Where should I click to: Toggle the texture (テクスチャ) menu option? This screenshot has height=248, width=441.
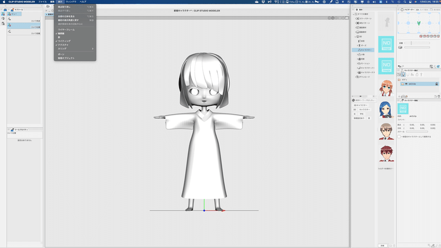pos(75,45)
